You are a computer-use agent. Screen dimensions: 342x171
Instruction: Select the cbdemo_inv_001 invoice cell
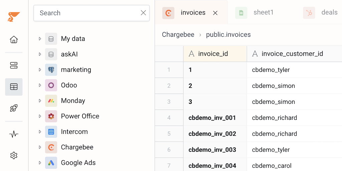(212, 118)
